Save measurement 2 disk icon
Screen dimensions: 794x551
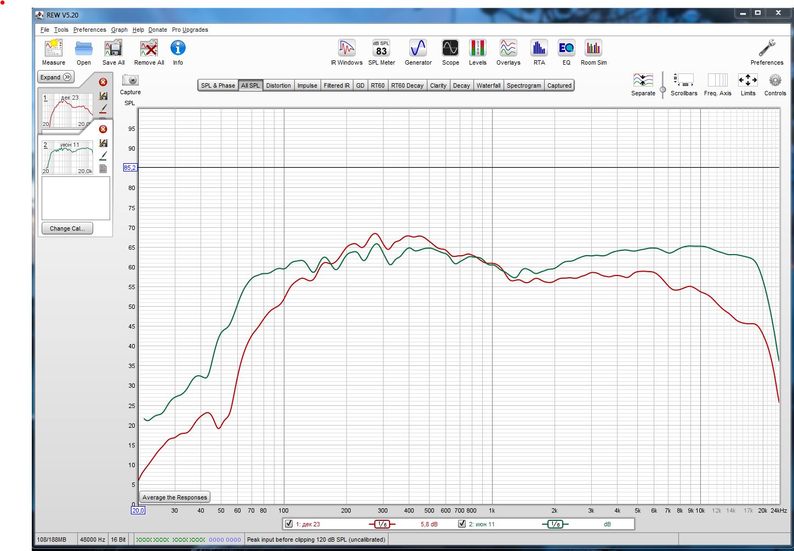click(103, 143)
